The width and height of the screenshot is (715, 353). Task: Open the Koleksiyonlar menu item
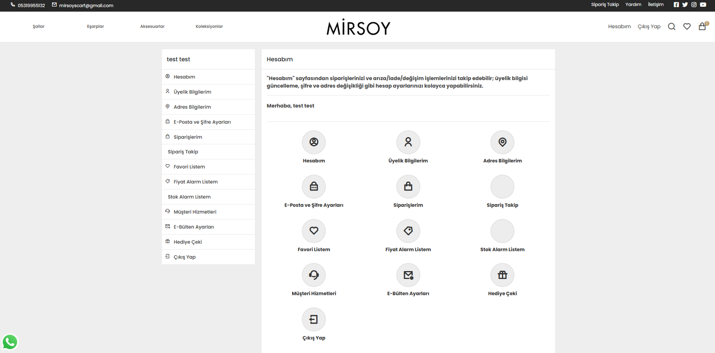(209, 26)
